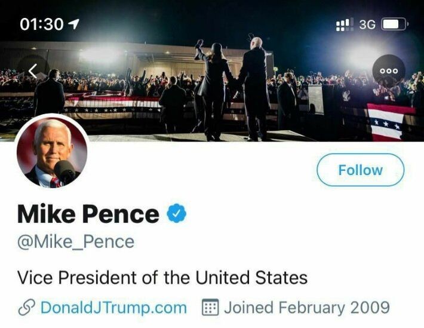Tap the signal strength bars
Image resolution: width=424 pixels, height=328 pixels.
[345, 24]
